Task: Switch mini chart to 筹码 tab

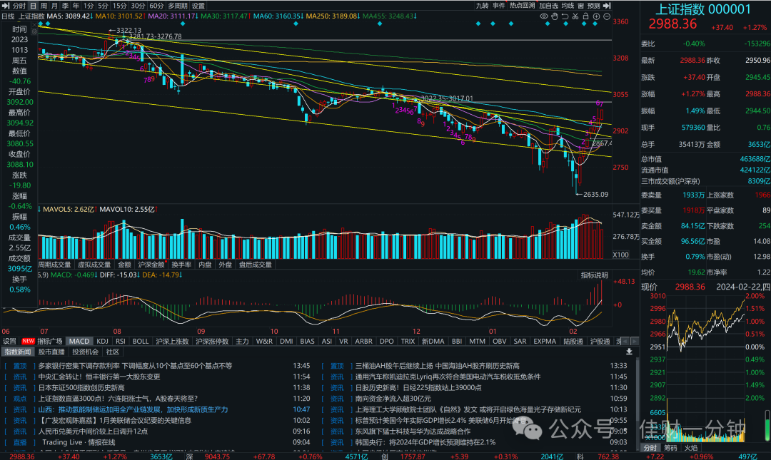Action: (670, 448)
